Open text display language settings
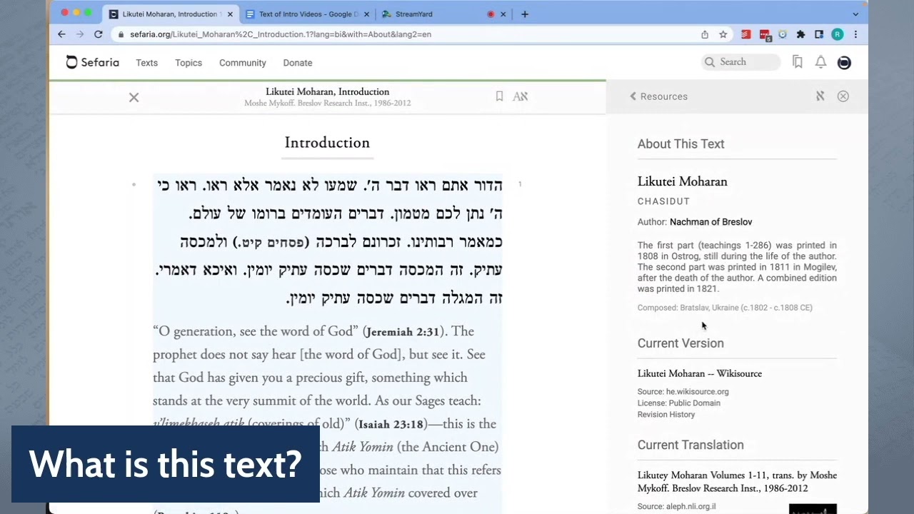The height and width of the screenshot is (514, 914). click(520, 96)
